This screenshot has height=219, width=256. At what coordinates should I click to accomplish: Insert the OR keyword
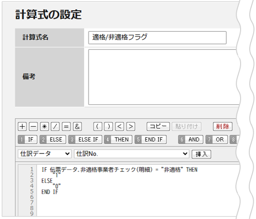pyautogui.click(x=217, y=140)
